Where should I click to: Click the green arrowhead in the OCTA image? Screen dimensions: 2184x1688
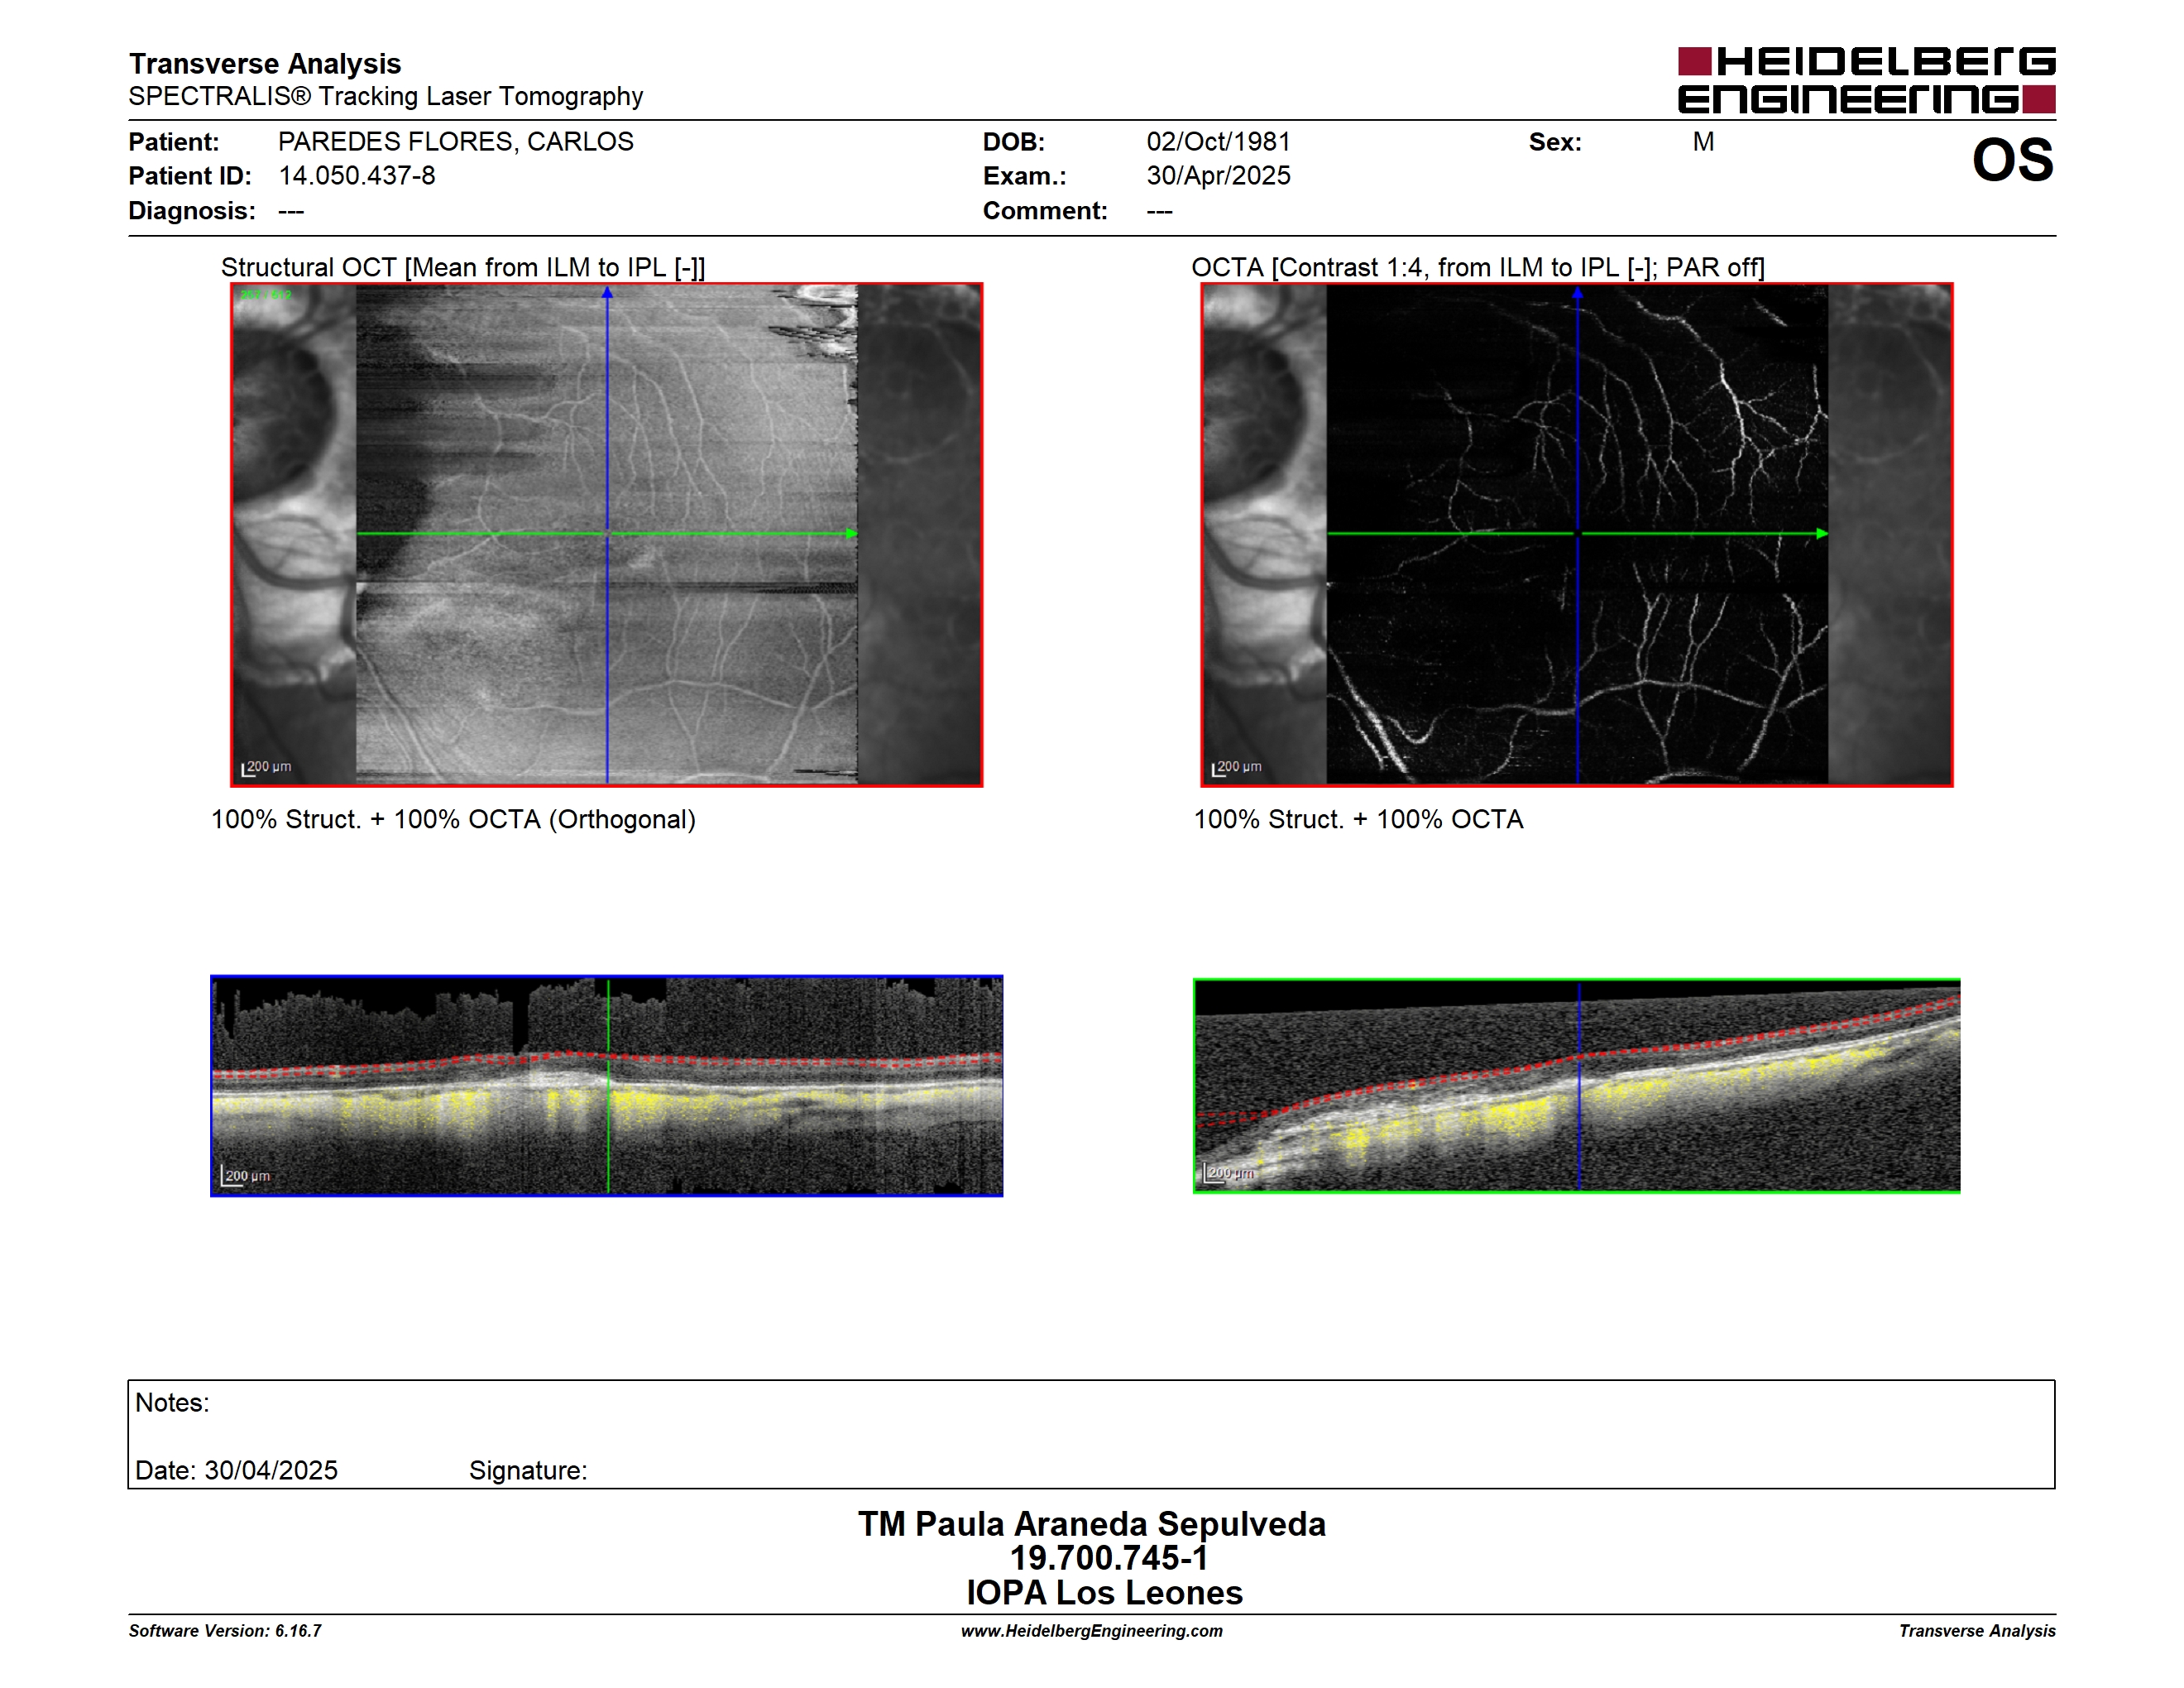point(1822,534)
